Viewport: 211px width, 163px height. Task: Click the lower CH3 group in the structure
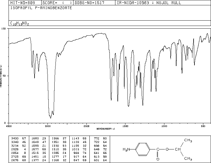(x=188, y=159)
